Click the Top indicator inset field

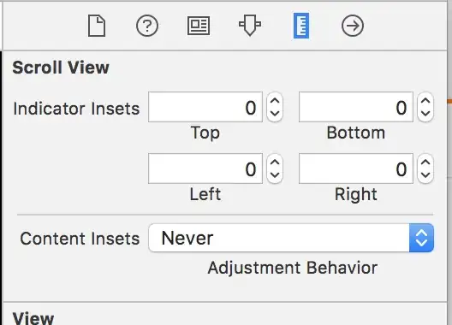(205, 107)
